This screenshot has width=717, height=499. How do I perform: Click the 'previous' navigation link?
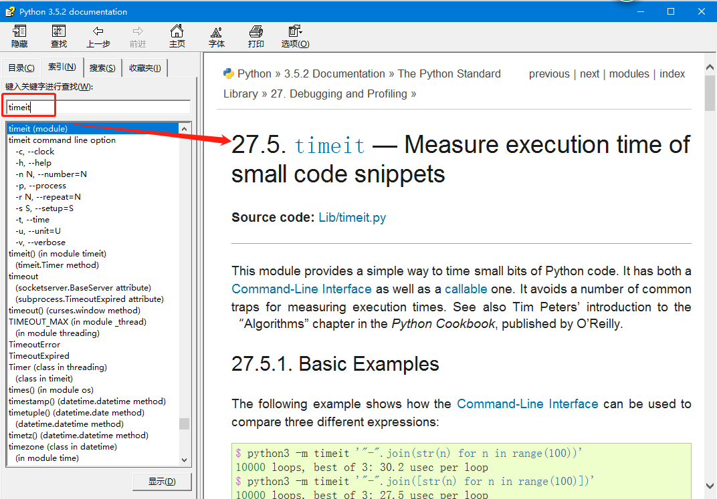pyautogui.click(x=549, y=74)
